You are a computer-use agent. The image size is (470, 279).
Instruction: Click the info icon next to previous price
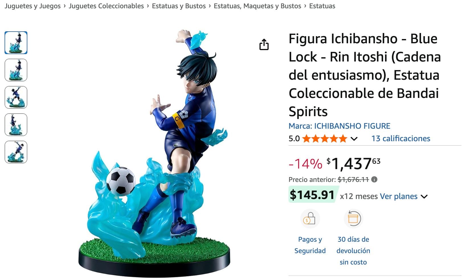coord(374,179)
